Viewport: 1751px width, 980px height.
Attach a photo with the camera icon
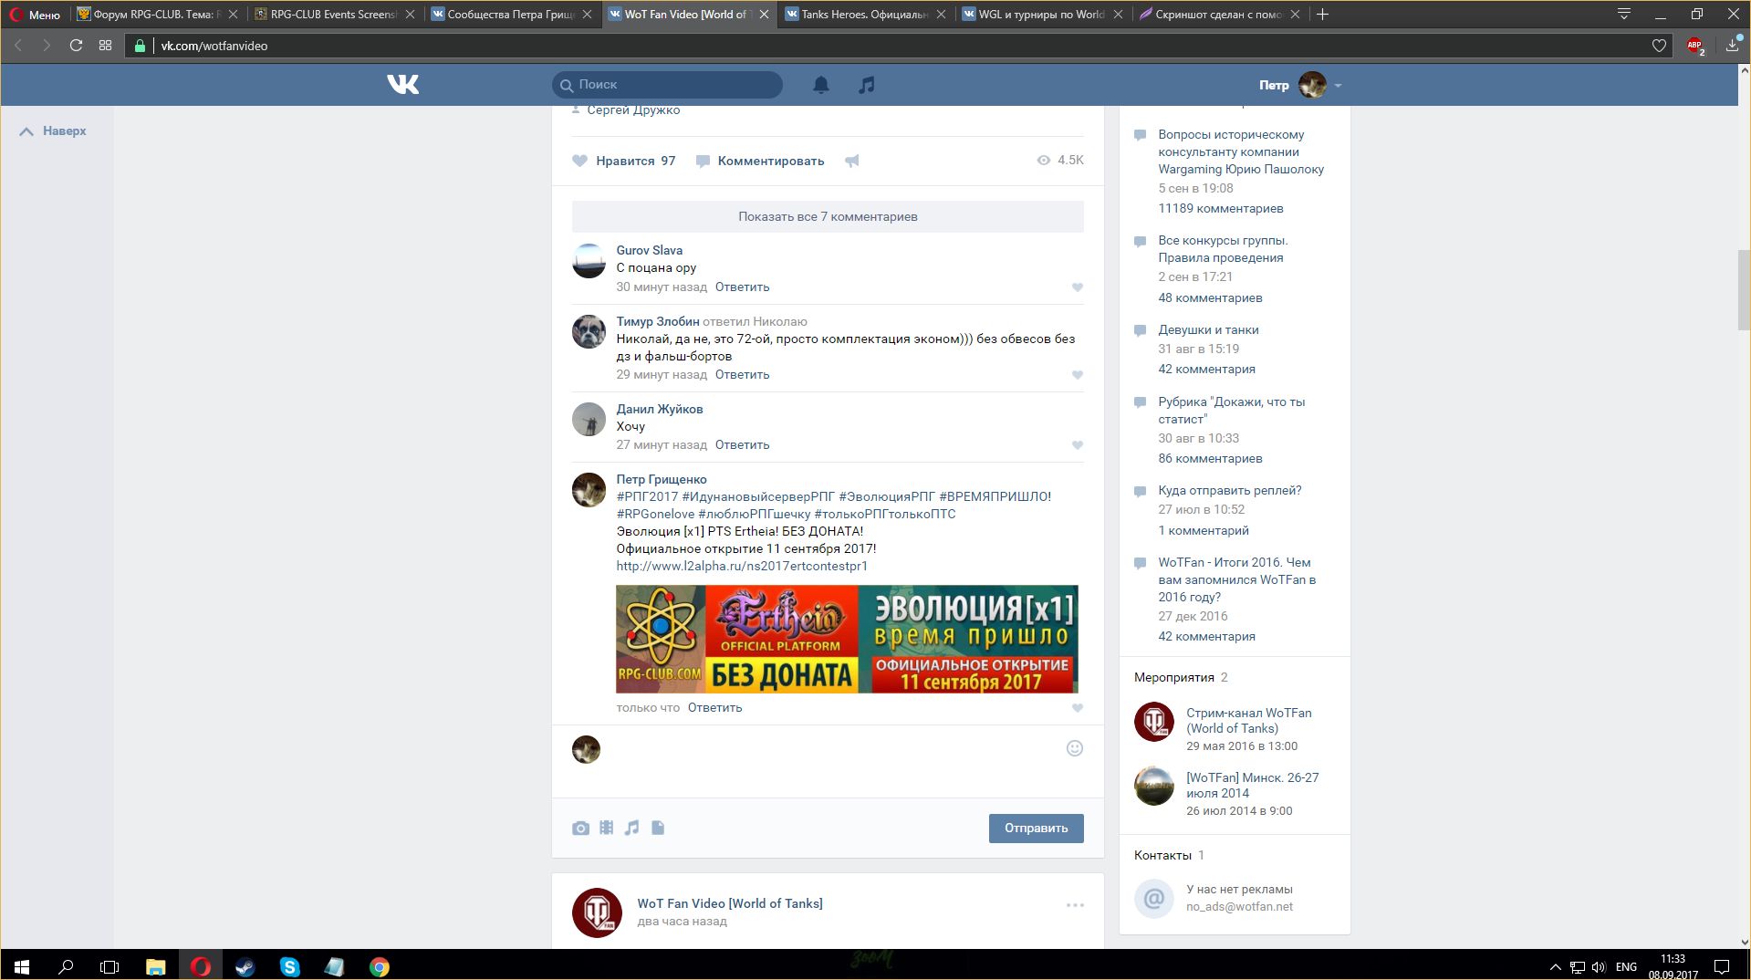click(580, 829)
